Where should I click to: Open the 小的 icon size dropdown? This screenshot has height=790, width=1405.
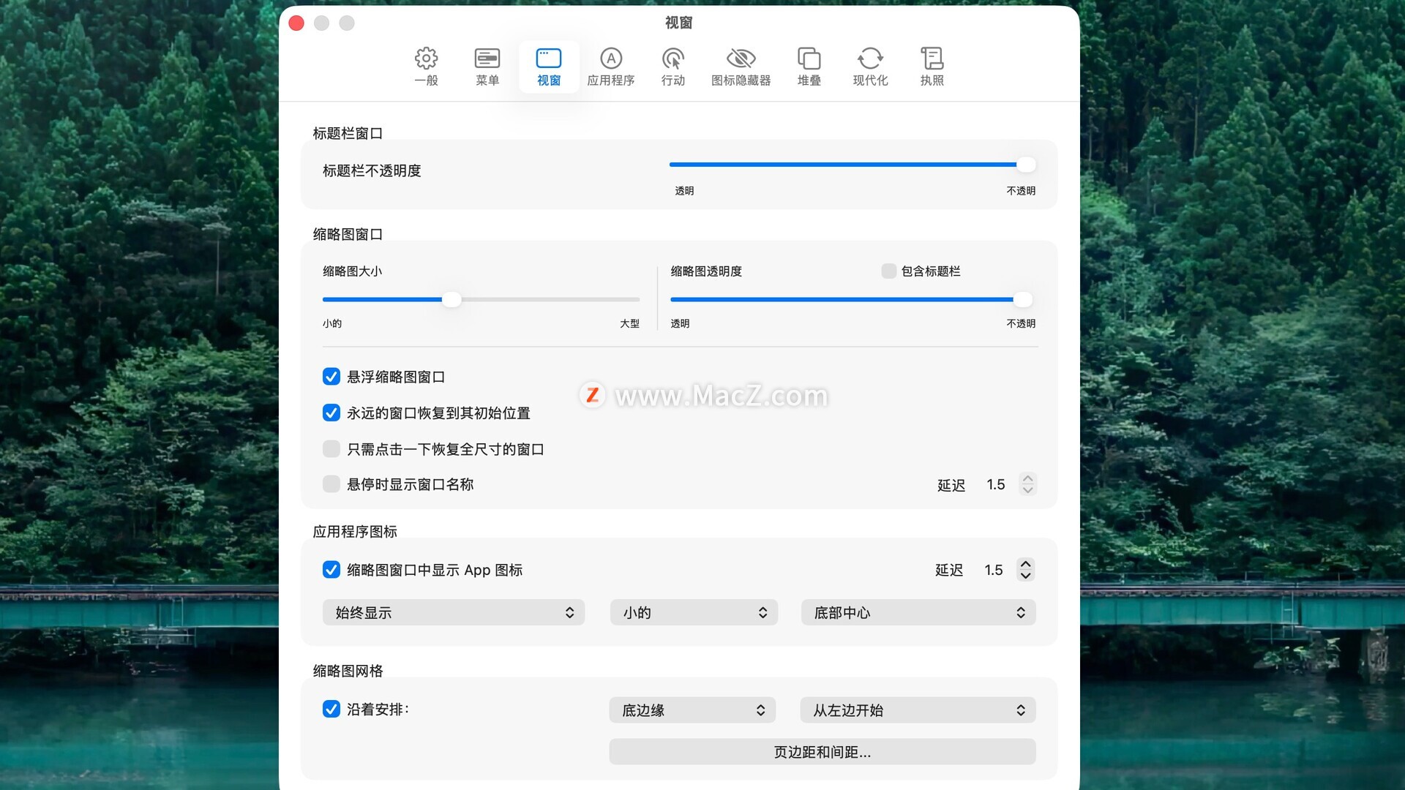(694, 612)
